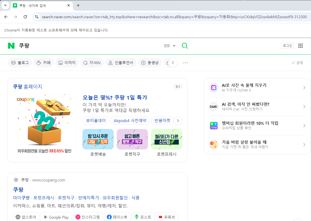Click the N+ 슈퍼적립 membership icon
Image resolution: width=311 pixels, height=221 pixels.
pyautogui.click(x=214, y=126)
